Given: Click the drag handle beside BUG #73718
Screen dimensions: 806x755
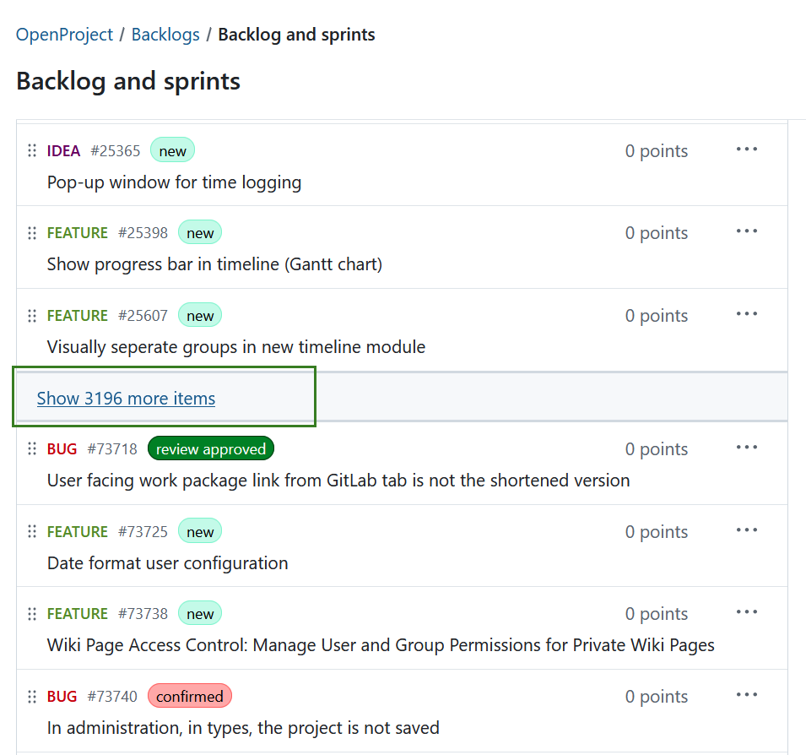Looking at the screenshot, I should pyautogui.click(x=32, y=448).
